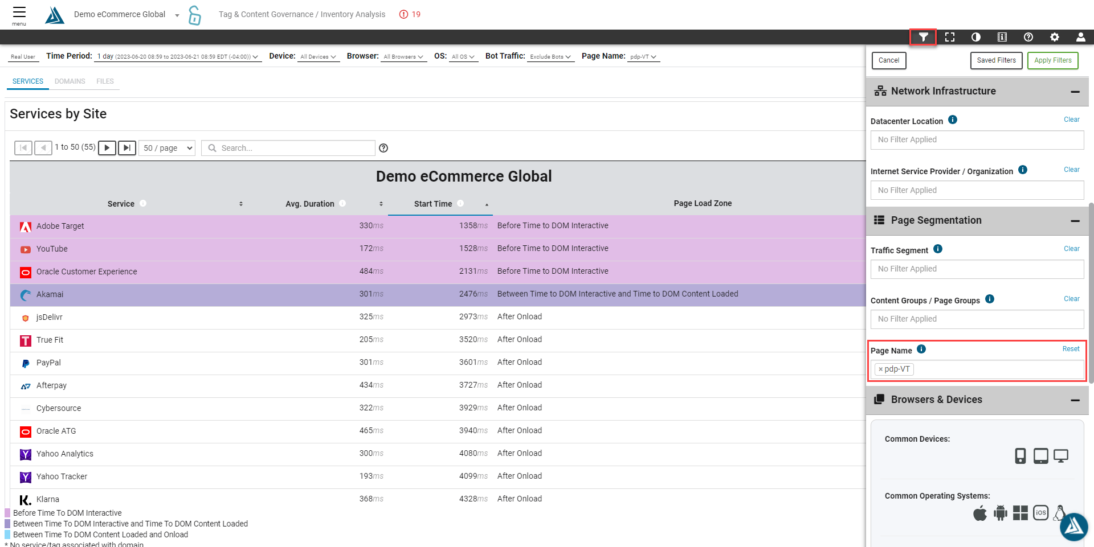Viewport: 1094px width, 547px height.
Task: Open the Page Name pdp-VT dropdown
Action: pyautogui.click(x=643, y=56)
